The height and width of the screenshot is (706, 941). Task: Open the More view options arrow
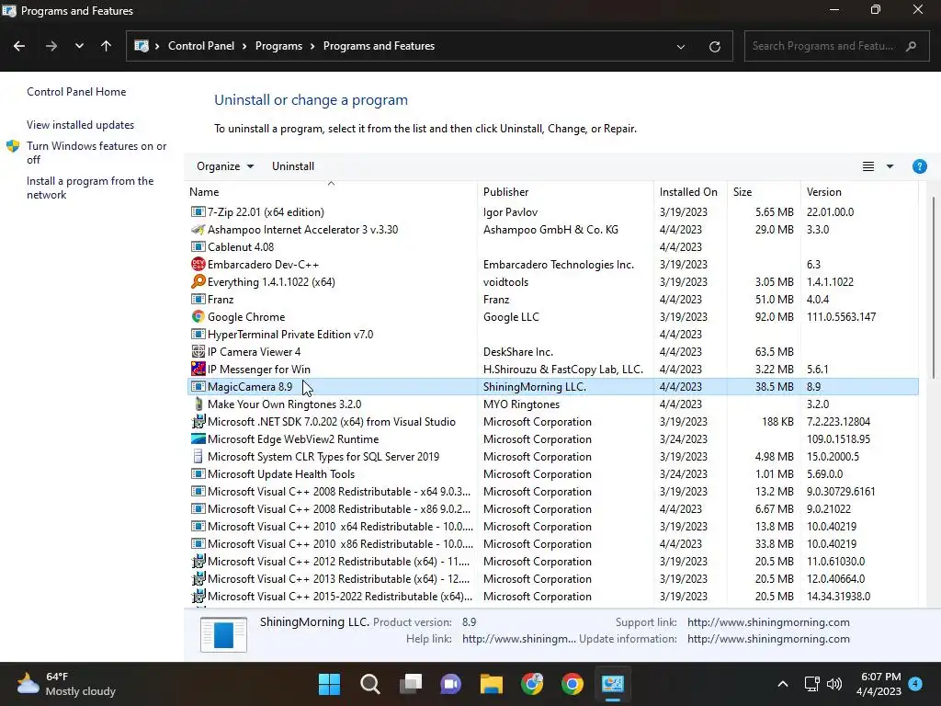coord(890,166)
